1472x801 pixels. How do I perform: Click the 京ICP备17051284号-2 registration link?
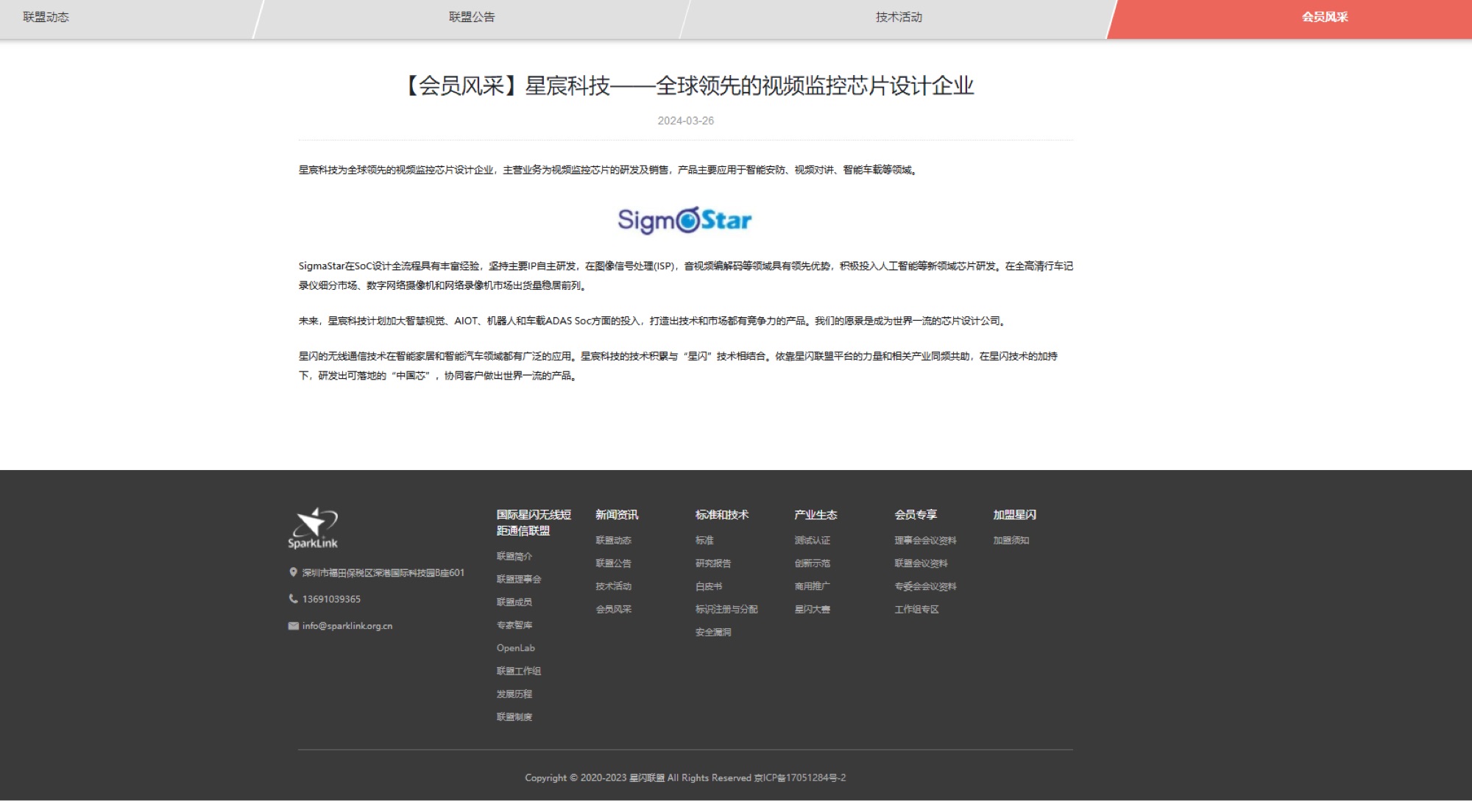(x=800, y=777)
